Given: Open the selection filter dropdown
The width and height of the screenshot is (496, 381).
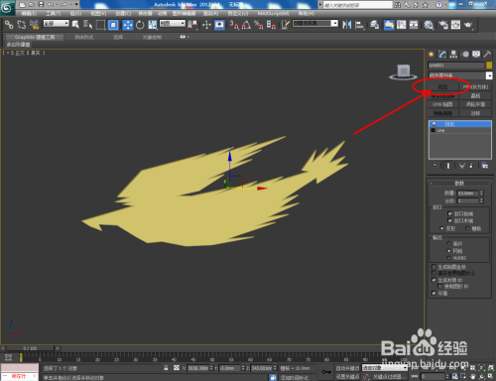Looking at the screenshot, I should coord(57,24).
